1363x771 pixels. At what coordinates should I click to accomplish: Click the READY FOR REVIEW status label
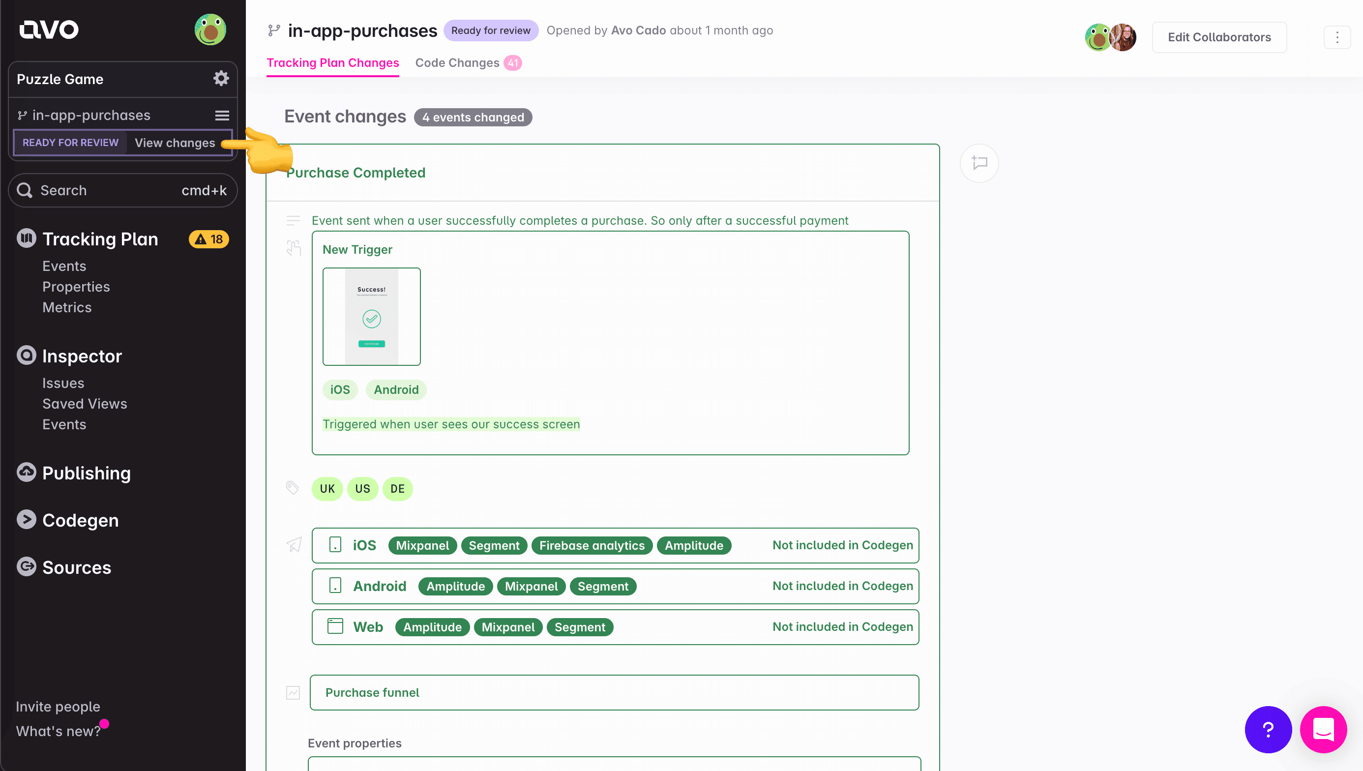pyautogui.click(x=70, y=143)
